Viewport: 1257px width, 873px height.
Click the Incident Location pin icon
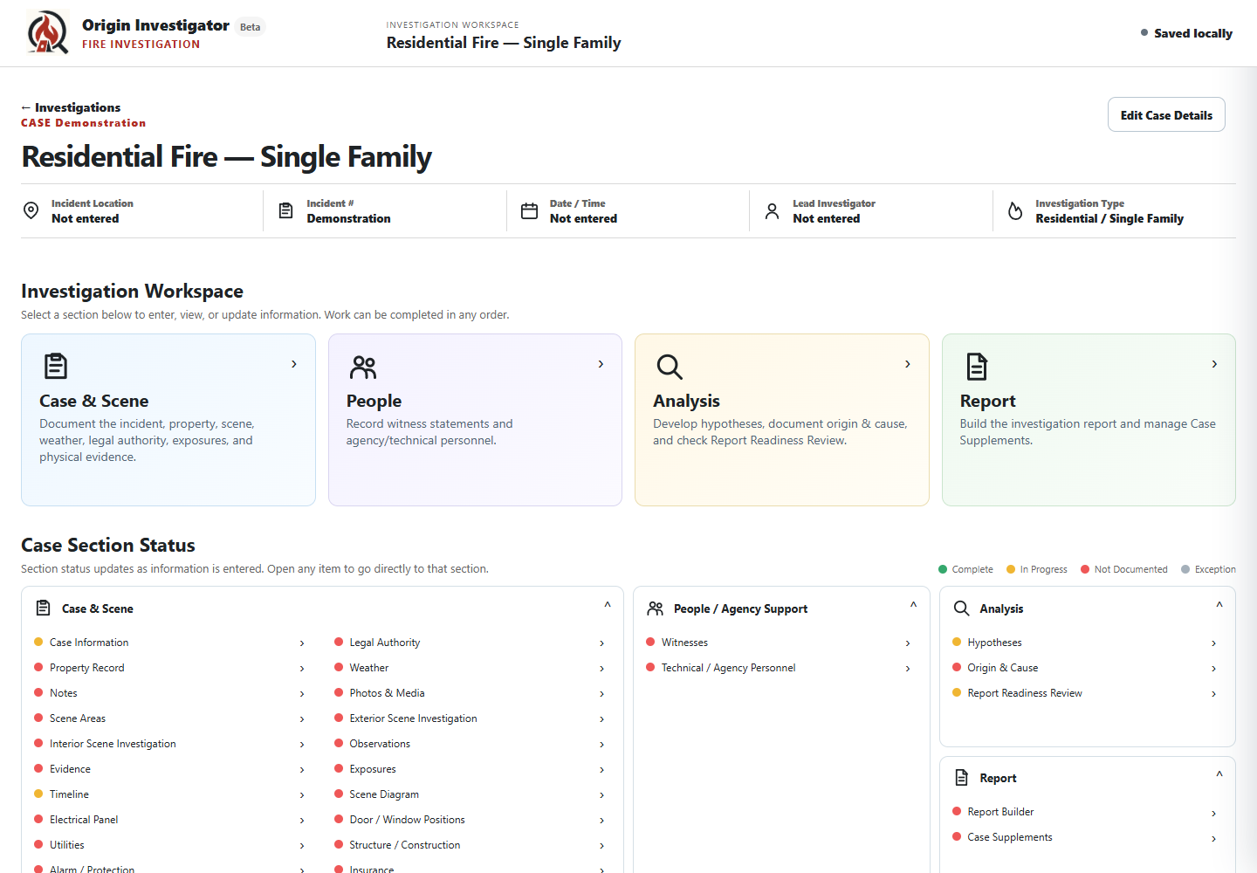tap(31, 210)
